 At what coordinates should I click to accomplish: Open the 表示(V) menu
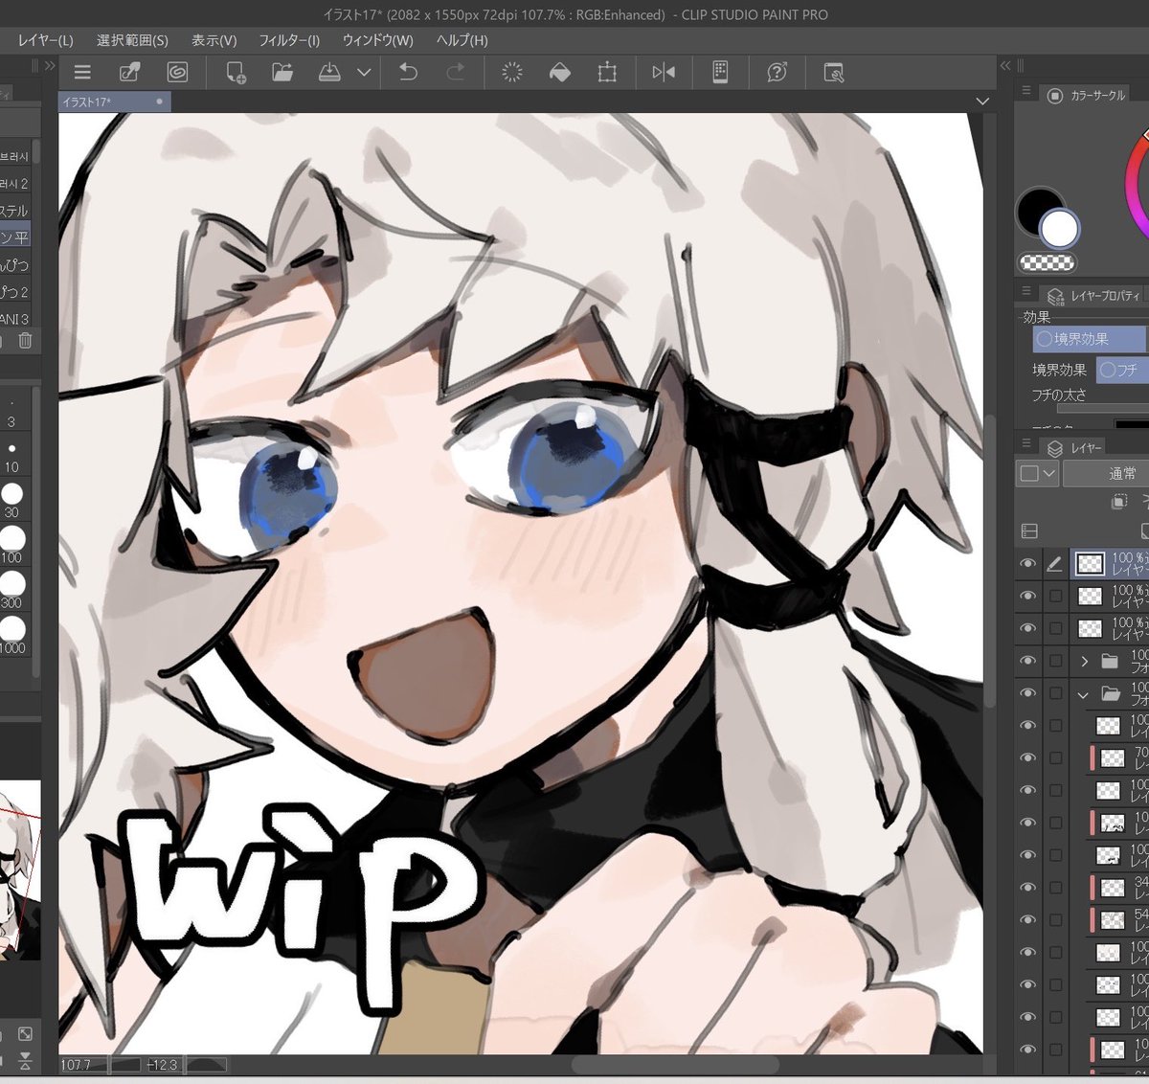click(214, 40)
